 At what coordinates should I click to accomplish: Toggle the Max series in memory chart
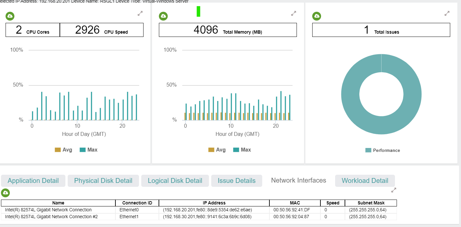click(242, 150)
